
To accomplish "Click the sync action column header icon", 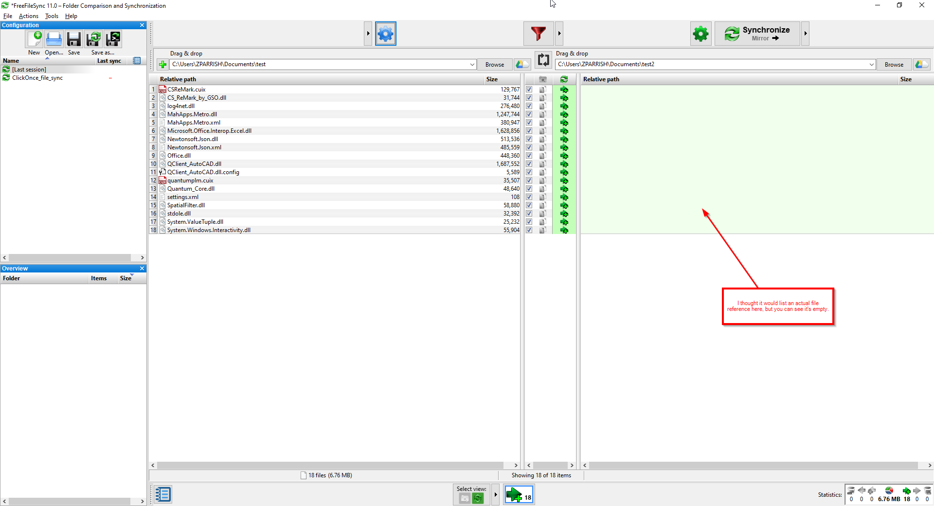I will click(564, 79).
